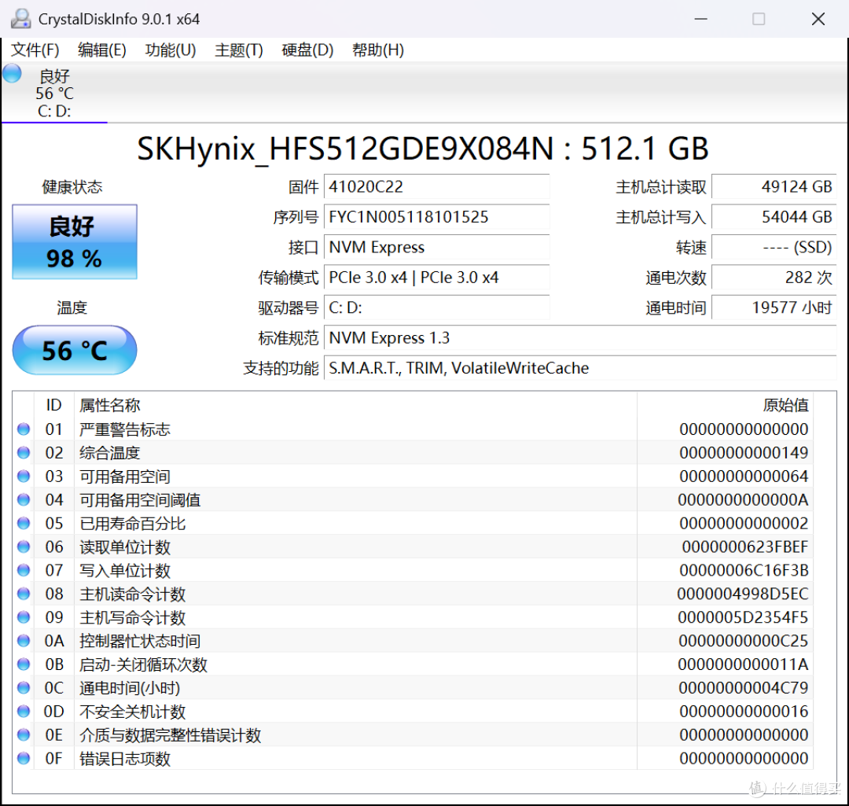
Task: Click the power on hours 19577 小时
Action: (x=774, y=307)
